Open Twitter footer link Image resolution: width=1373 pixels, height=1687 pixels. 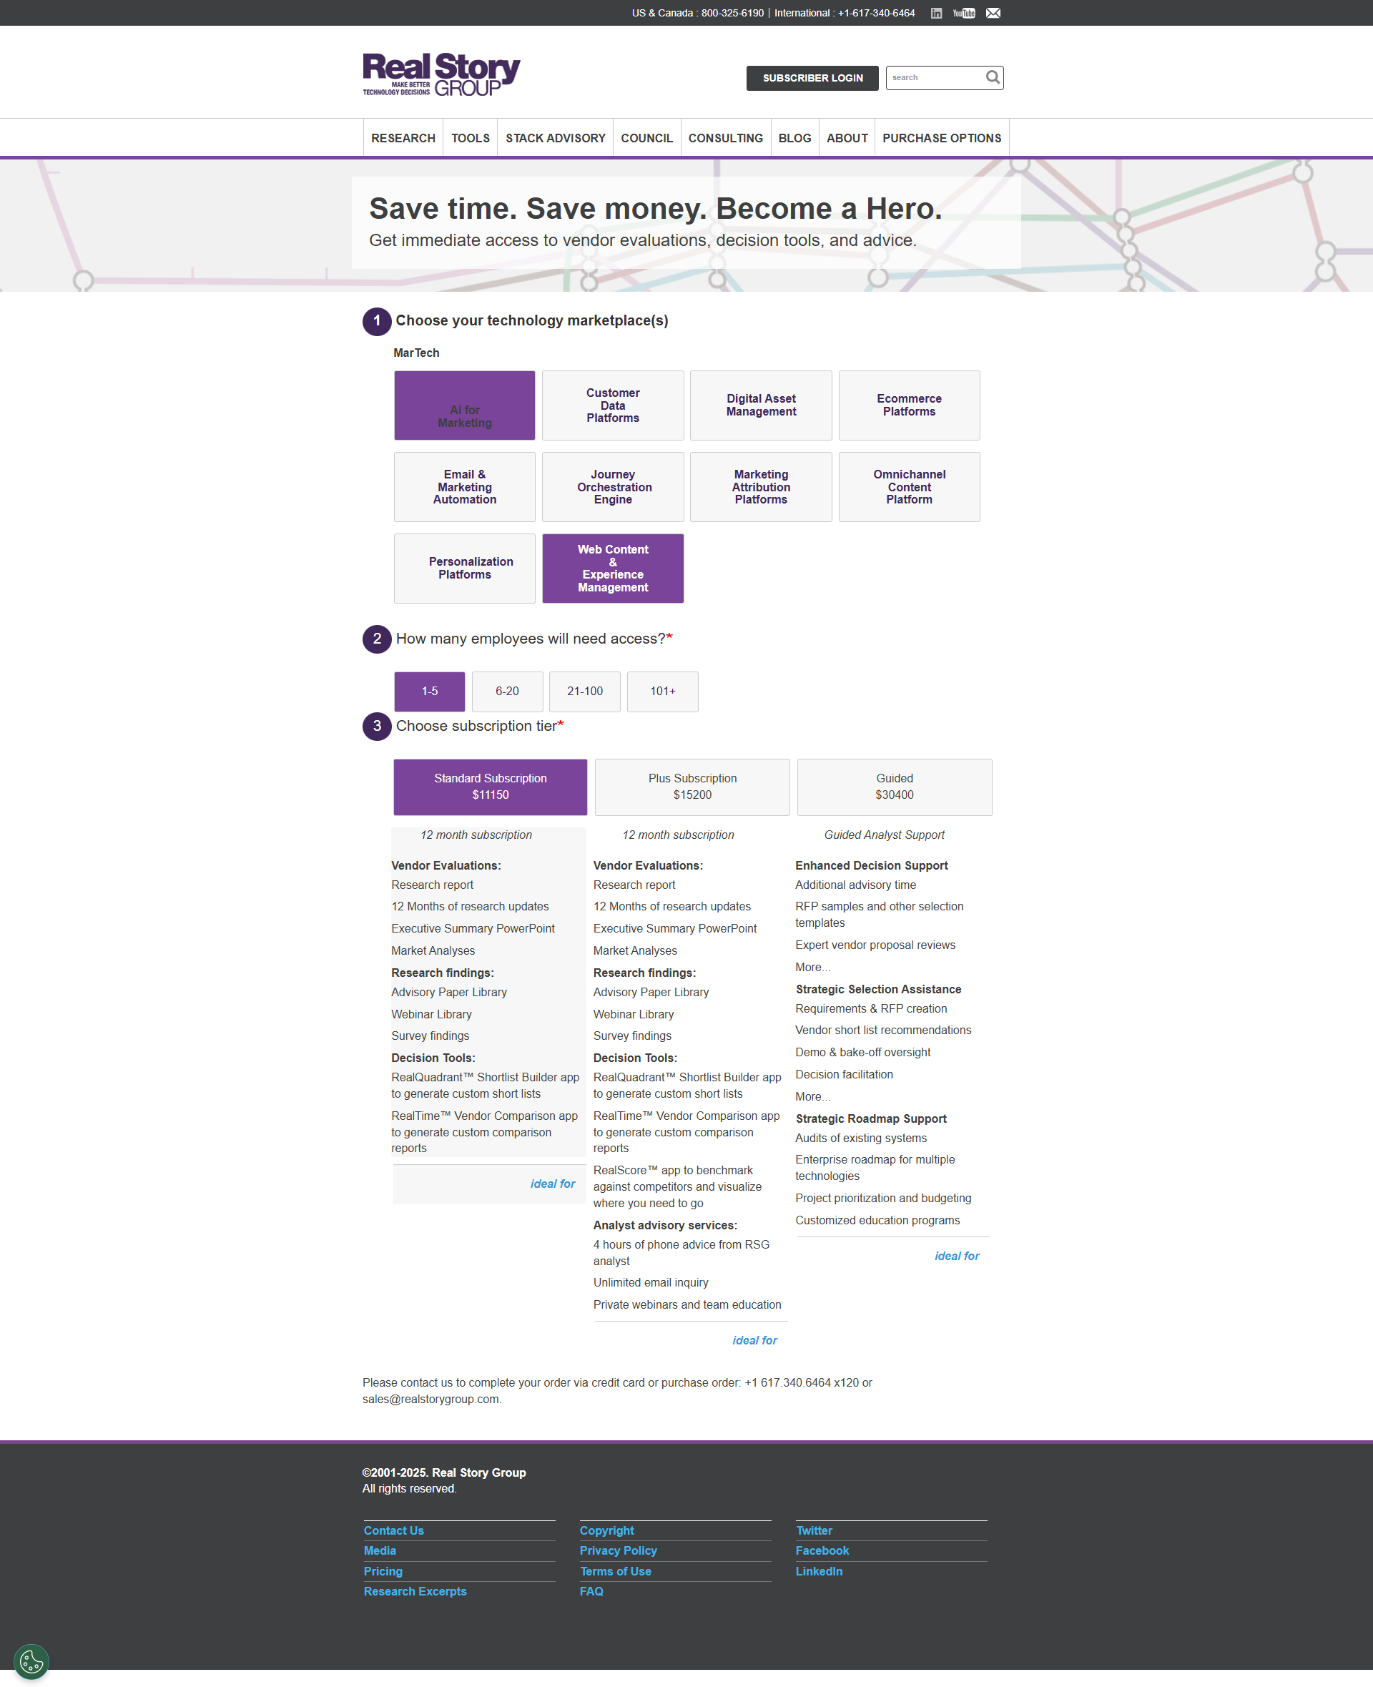[814, 1530]
